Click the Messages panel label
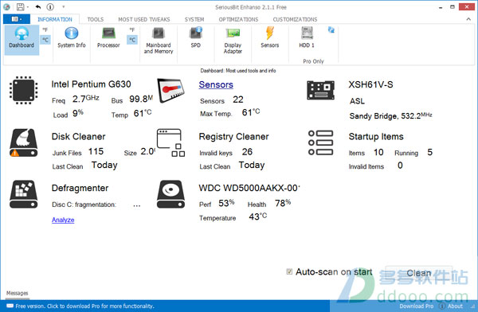The height and width of the screenshot is (312, 478). click(x=17, y=293)
